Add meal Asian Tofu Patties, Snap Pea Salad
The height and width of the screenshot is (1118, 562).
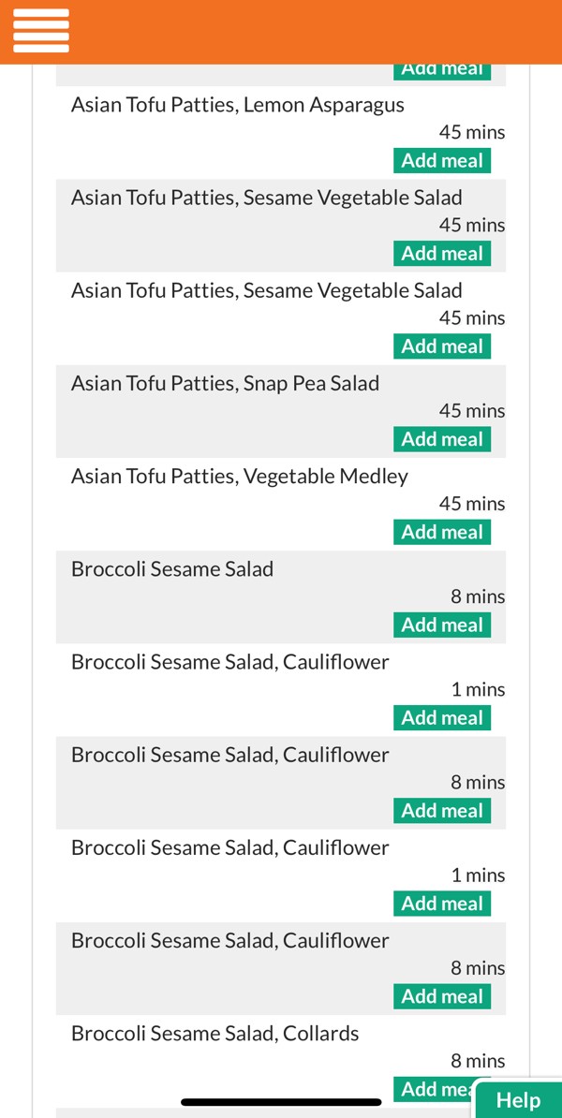tap(441, 438)
